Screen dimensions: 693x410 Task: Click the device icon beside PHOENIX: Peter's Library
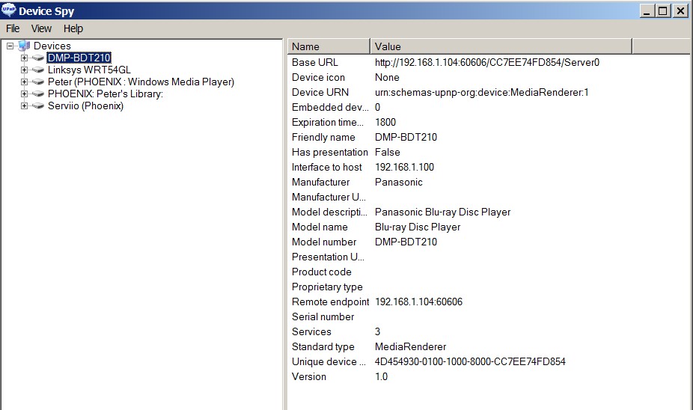click(38, 94)
